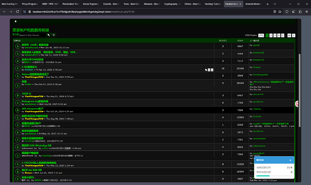
Task: Open the extensions puzzle icon
Action: pyautogui.click(x=300, y=12)
